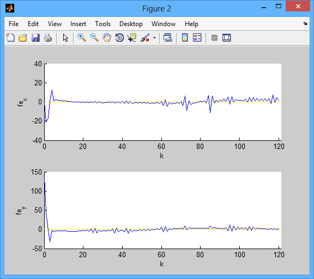Select the Zoom Out magnifier tool

[94, 38]
